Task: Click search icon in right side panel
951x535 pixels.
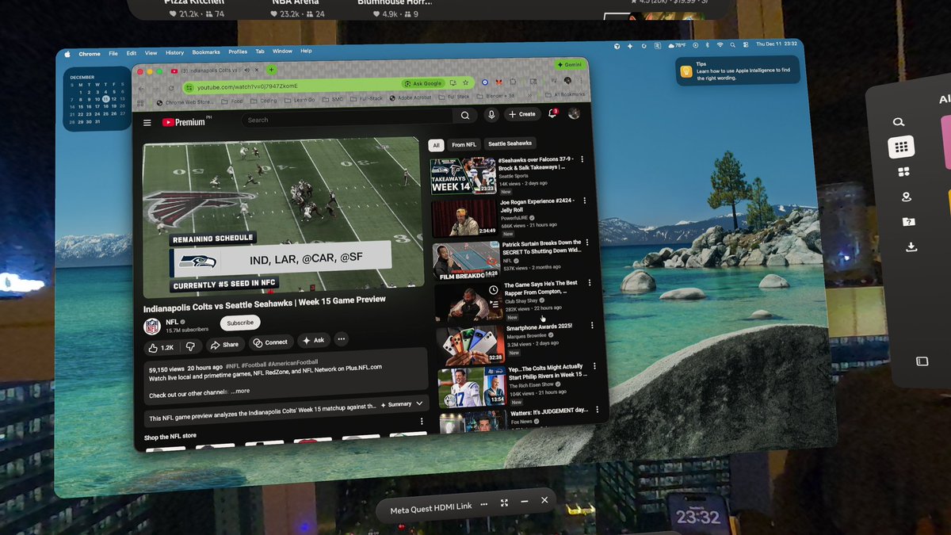Action: point(899,122)
